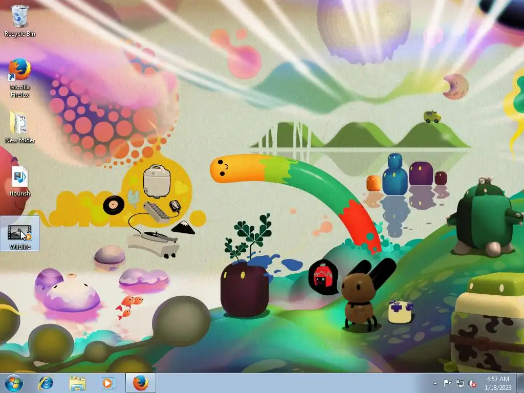Launch Internet Explorer from the taskbar
Image resolution: width=524 pixels, height=393 pixels.
(46, 383)
